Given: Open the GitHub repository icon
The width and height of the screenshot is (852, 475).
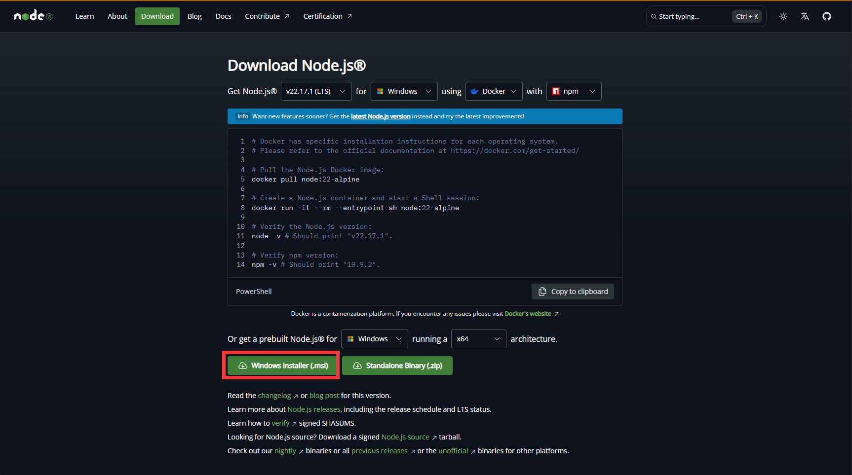Looking at the screenshot, I should [826, 16].
